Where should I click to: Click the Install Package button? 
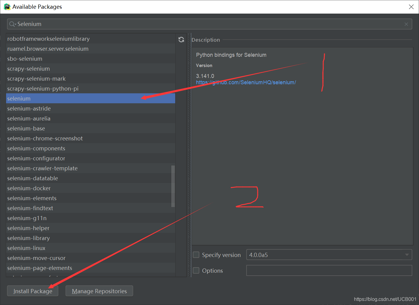tap(33, 291)
